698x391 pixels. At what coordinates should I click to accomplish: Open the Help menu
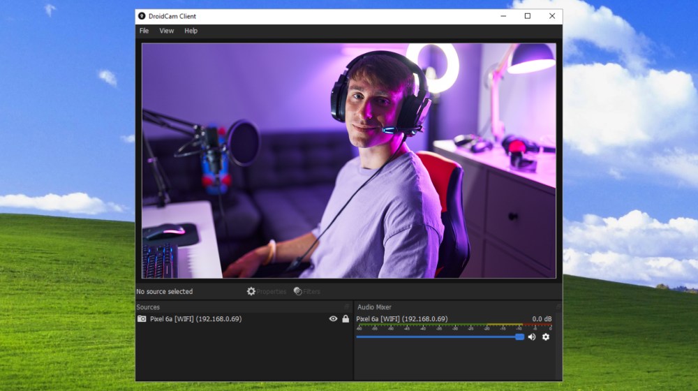click(191, 31)
